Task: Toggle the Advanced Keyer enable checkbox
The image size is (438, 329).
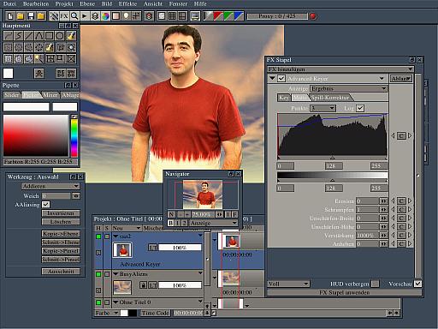Action: (281, 78)
